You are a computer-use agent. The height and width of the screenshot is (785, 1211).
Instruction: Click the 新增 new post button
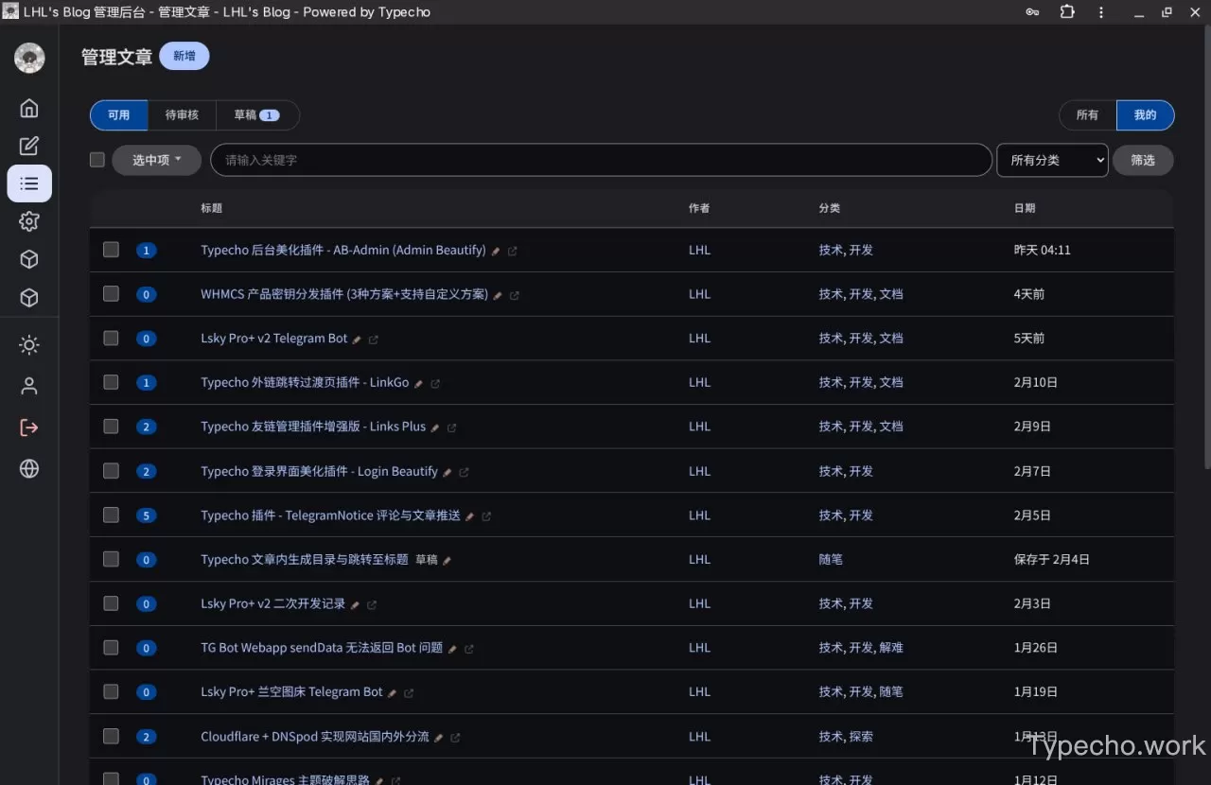click(x=184, y=56)
